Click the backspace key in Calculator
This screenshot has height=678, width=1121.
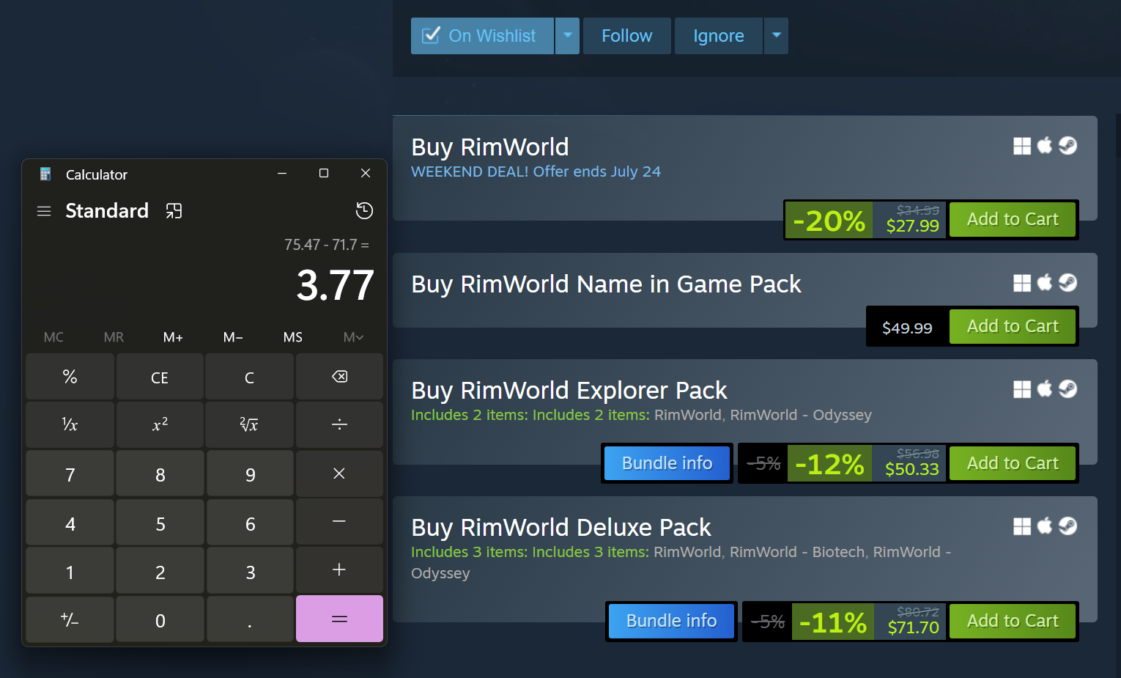click(339, 377)
